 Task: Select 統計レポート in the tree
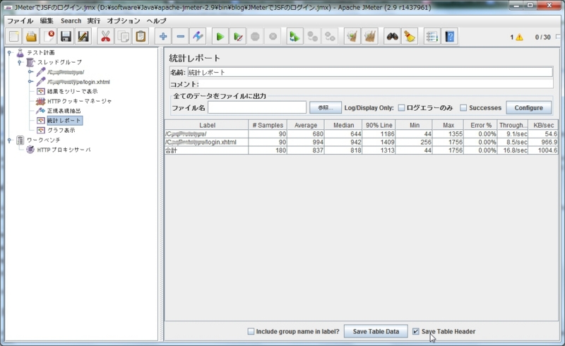point(64,120)
